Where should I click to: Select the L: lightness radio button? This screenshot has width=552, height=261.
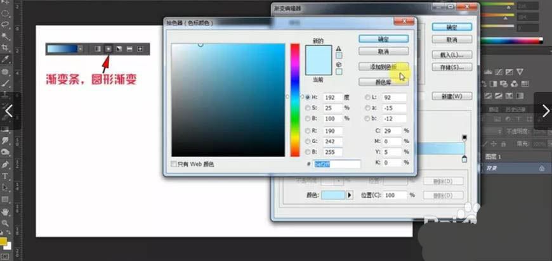pos(367,97)
